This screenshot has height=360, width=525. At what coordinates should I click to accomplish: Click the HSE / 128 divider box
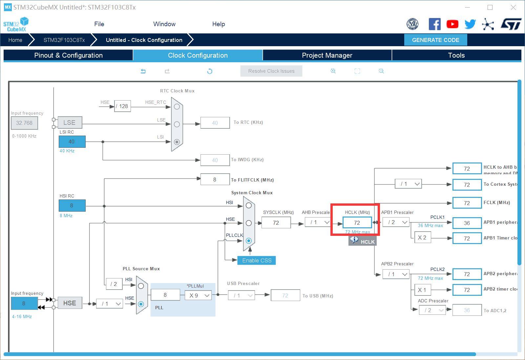point(122,106)
